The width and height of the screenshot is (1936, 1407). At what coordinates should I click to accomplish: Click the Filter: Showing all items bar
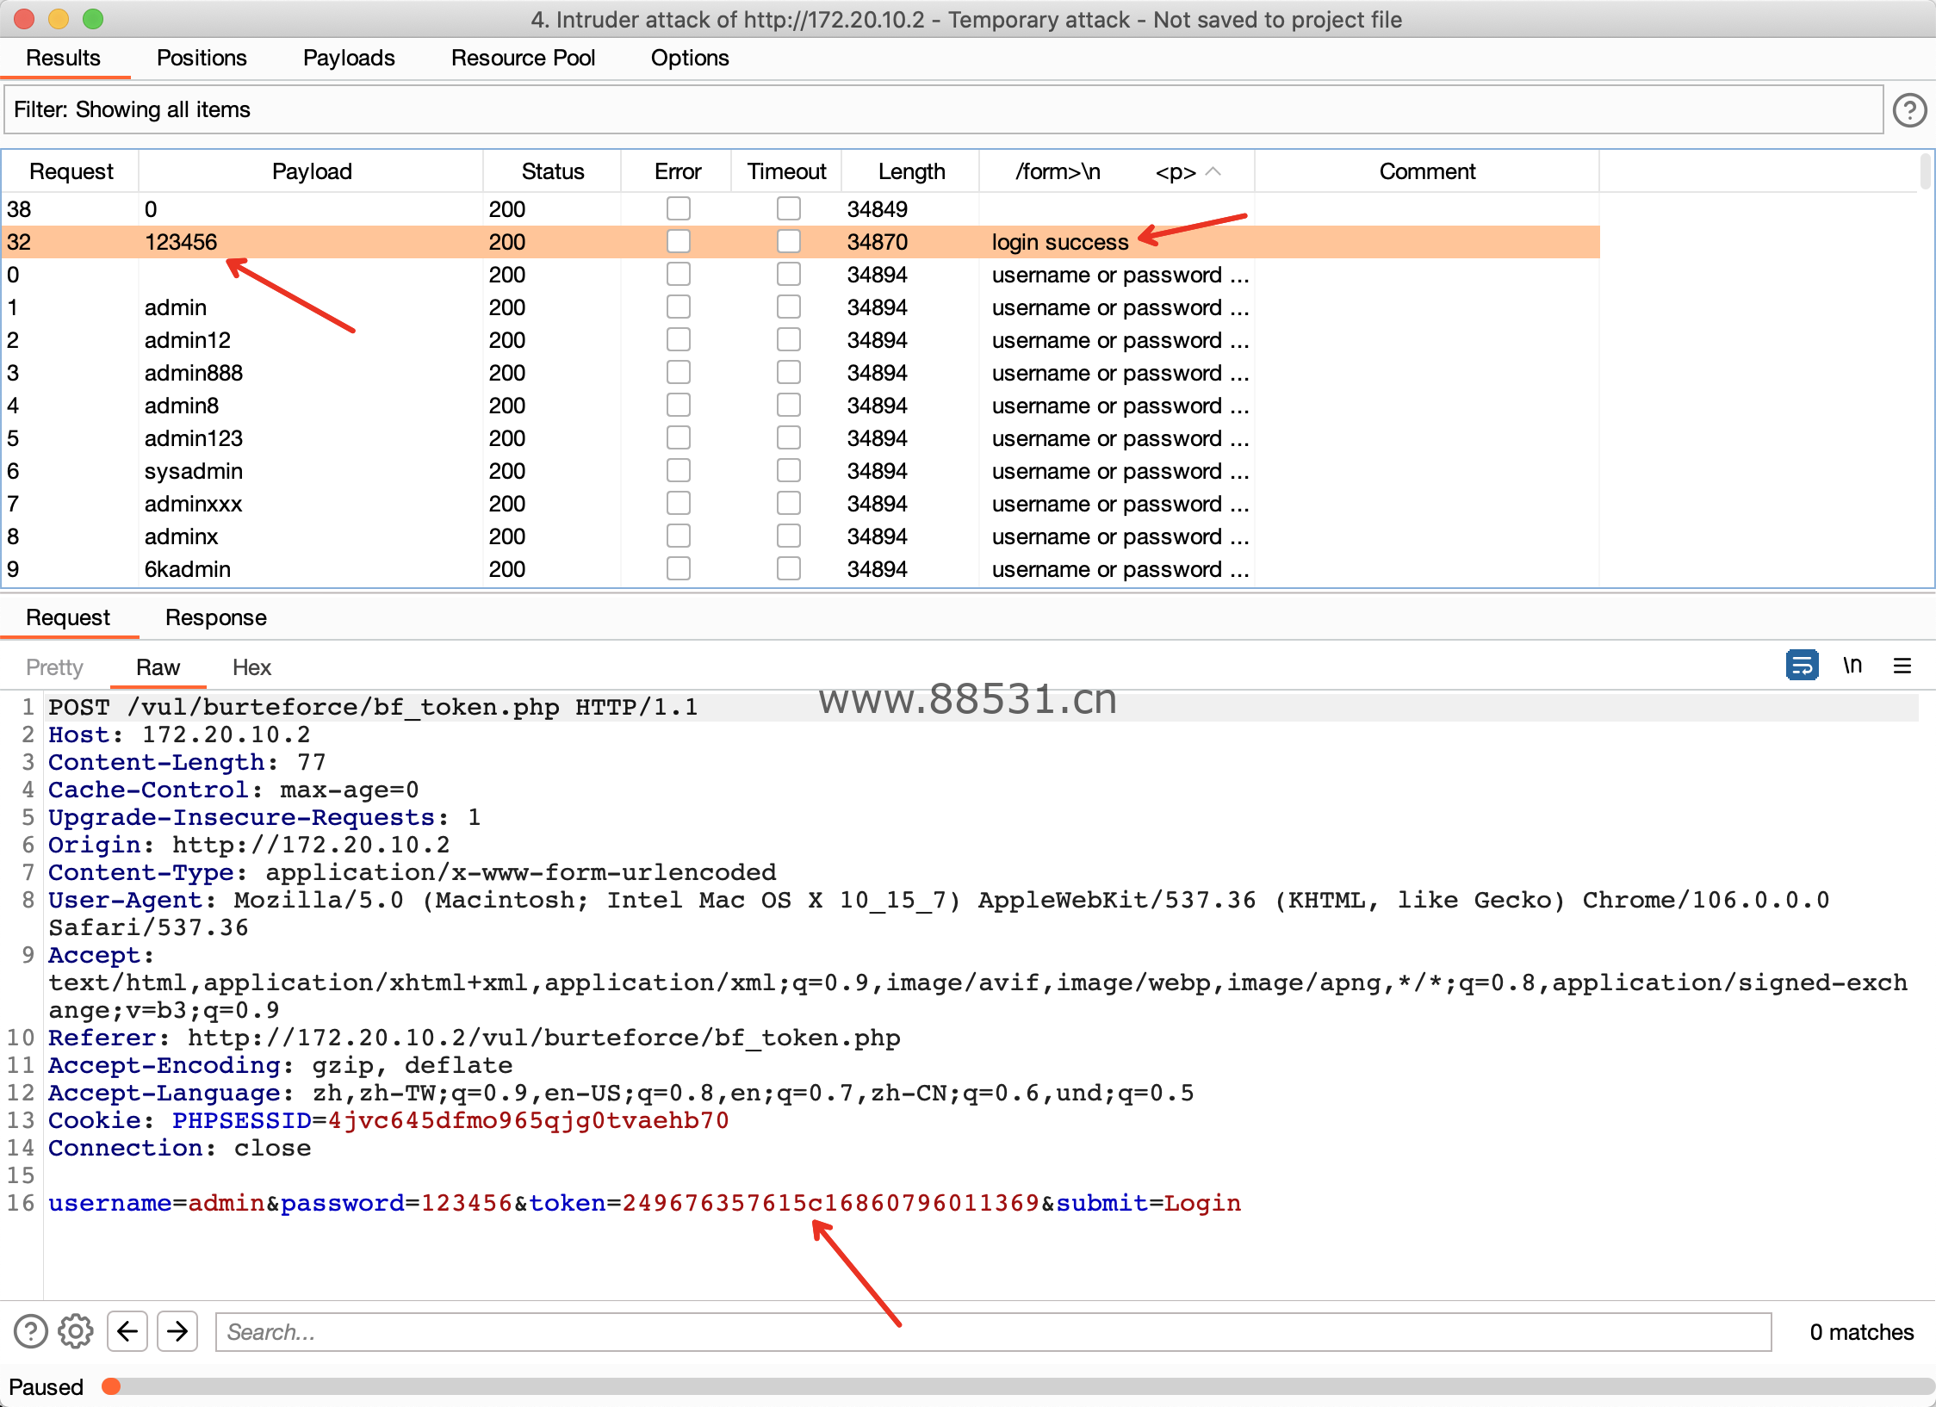click(x=943, y=109)
